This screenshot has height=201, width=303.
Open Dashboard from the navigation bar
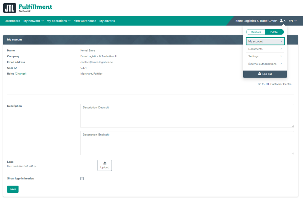[x=12, y=21]
